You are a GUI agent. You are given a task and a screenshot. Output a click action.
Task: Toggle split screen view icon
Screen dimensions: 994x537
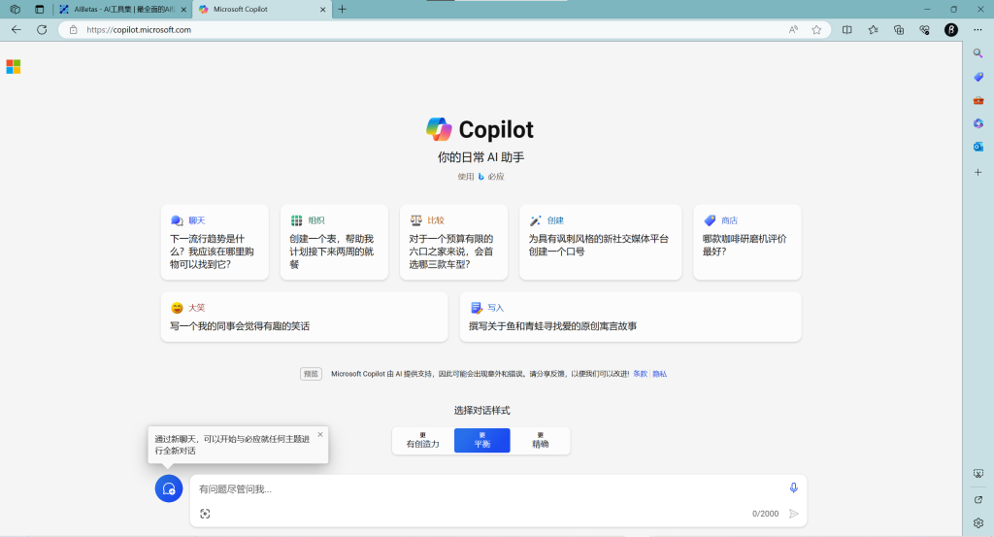(x=846, y=30)
